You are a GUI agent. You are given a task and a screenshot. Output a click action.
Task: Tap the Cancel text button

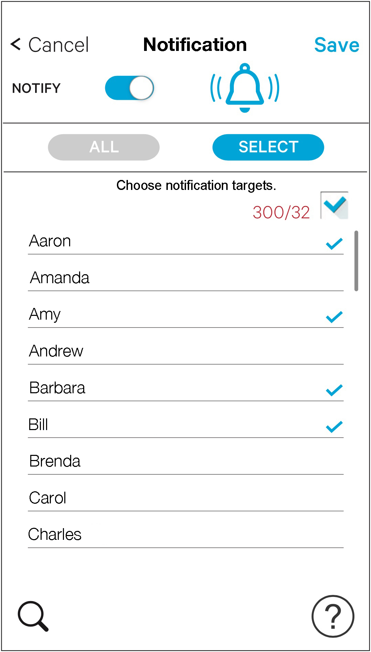58,45
